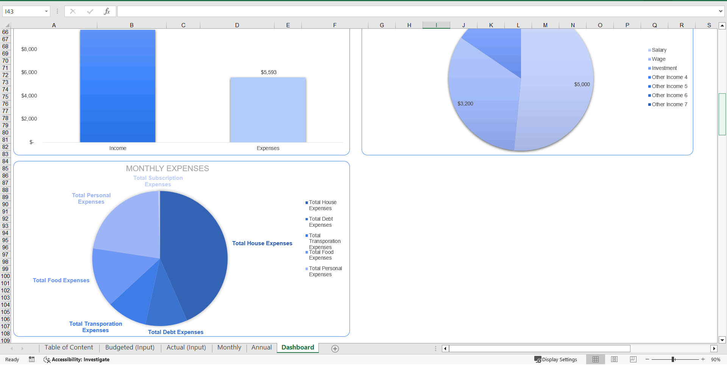
Task: Click the Accessibility Investigate status item
Action: (x=76, y=359)
